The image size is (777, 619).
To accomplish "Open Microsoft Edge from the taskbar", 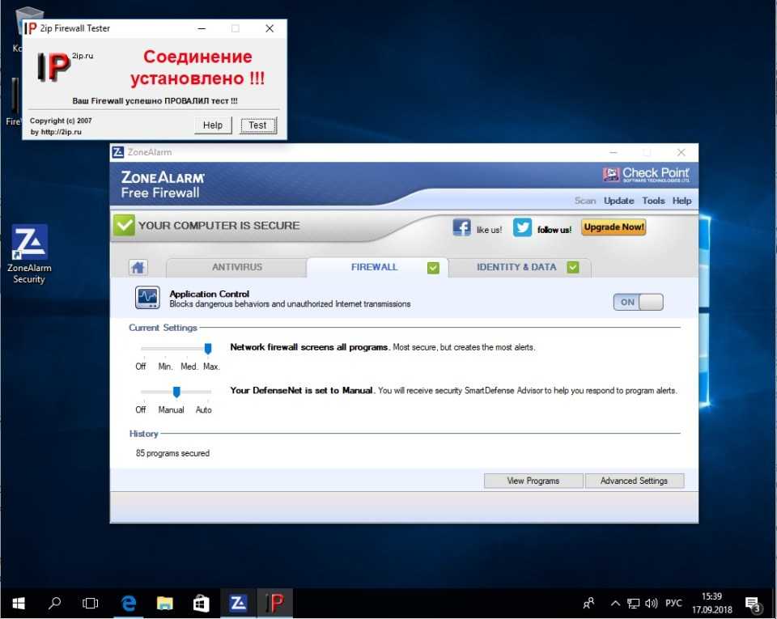I will coord(128,603).
